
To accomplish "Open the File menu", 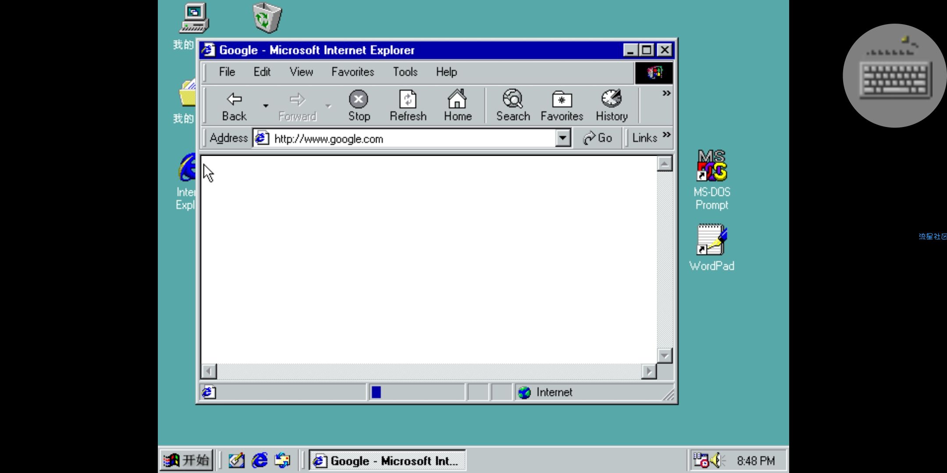I will 227,72.
